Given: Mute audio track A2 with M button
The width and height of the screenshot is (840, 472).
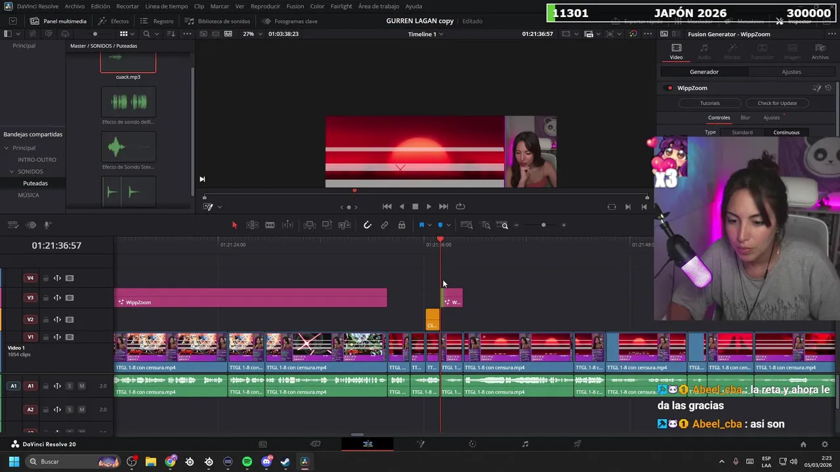Looking at the screenshot, I should point(81,410).
